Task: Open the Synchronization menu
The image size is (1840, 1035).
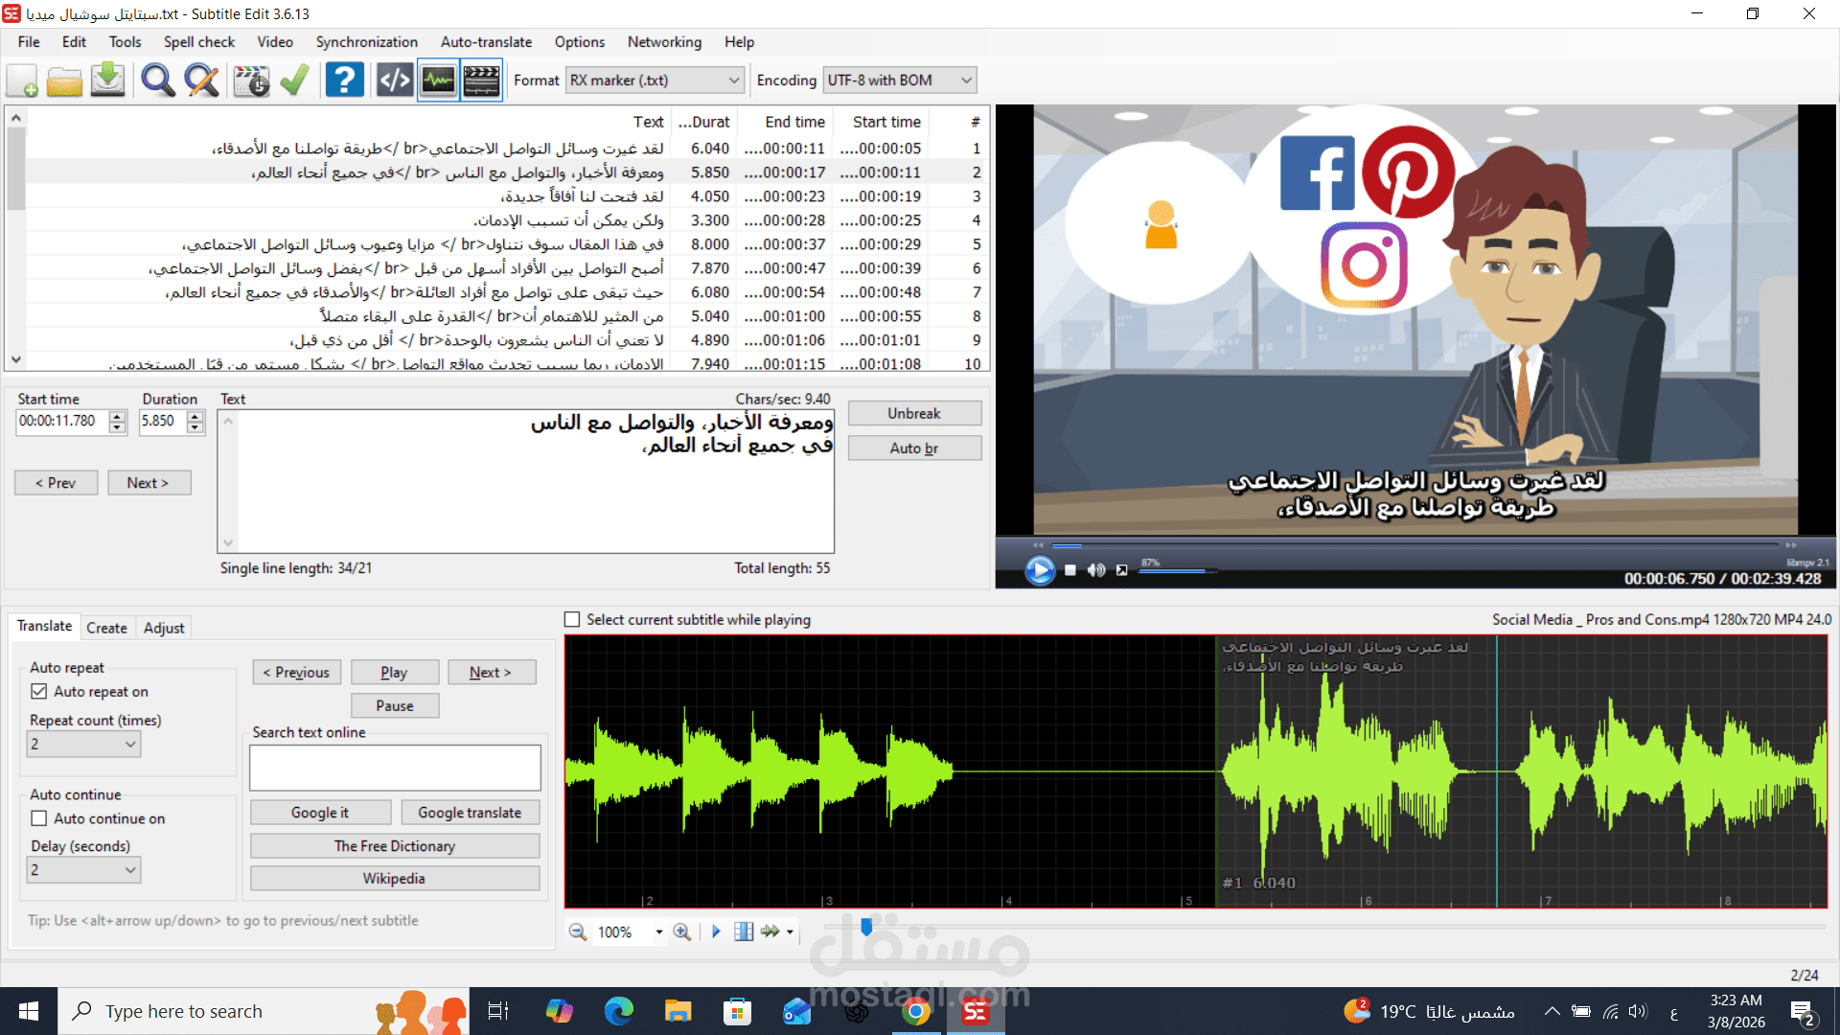Action: click(366, 42)
